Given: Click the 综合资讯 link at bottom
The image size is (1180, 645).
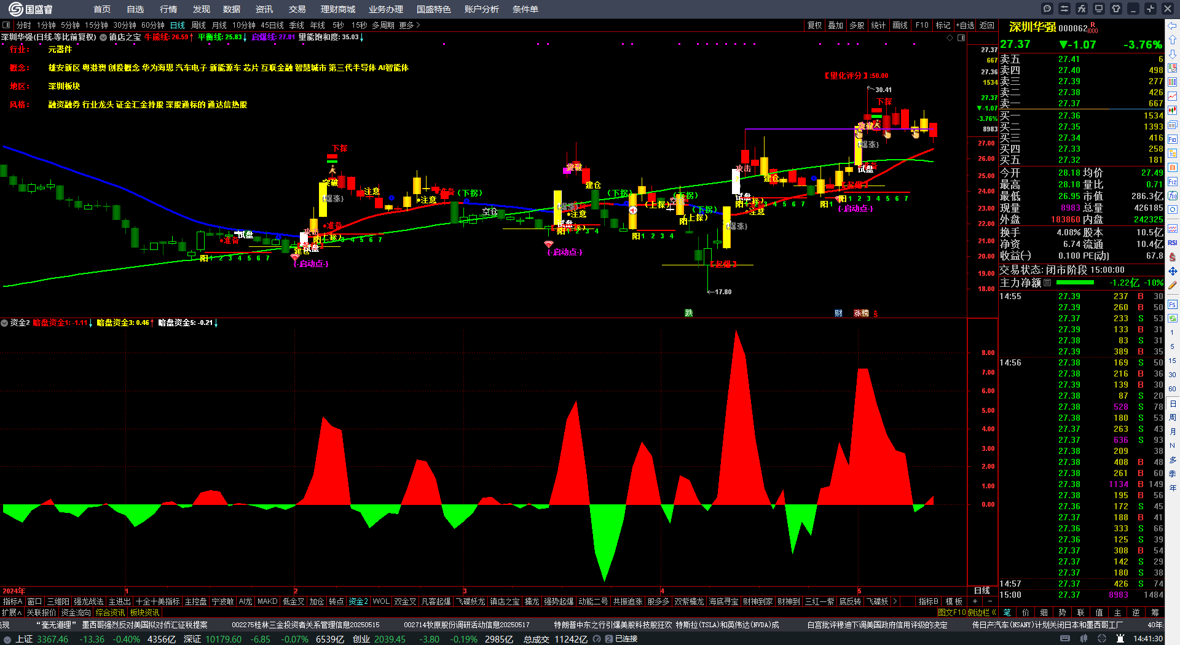Looking at the screenshot, I should pos(110,612).
